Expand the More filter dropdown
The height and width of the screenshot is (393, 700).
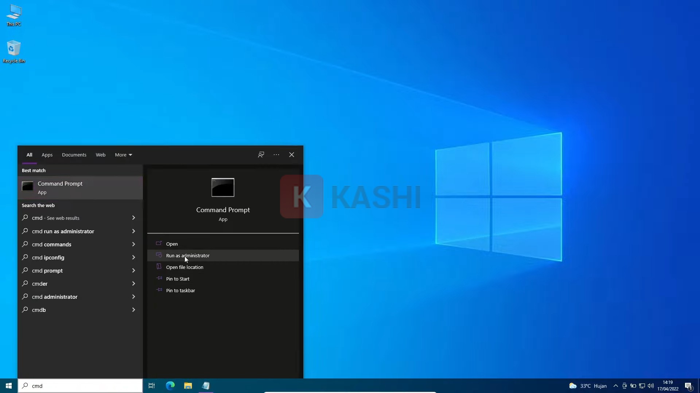click(123, 155)
